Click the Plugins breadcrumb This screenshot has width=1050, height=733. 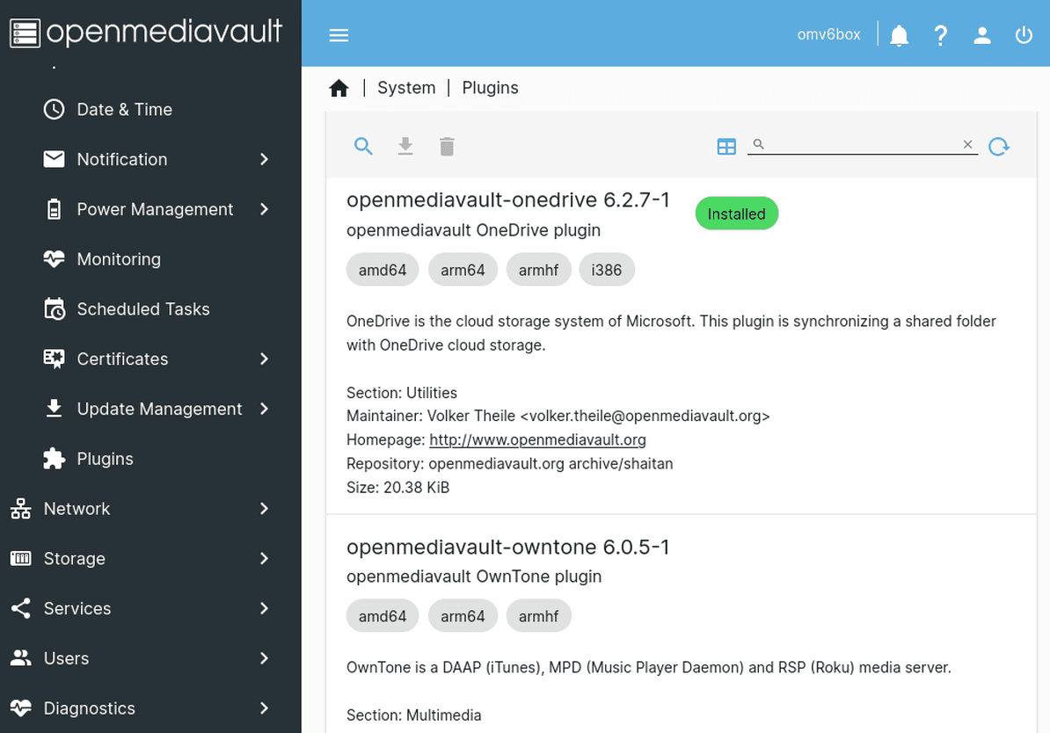pos(490,88)
